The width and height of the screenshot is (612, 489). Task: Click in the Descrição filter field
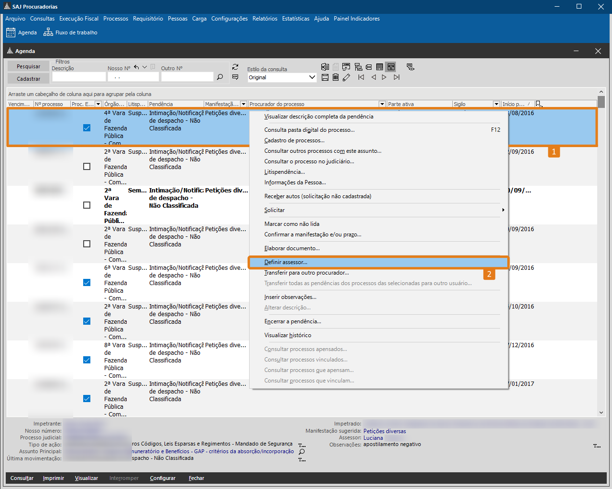(79, 77)
